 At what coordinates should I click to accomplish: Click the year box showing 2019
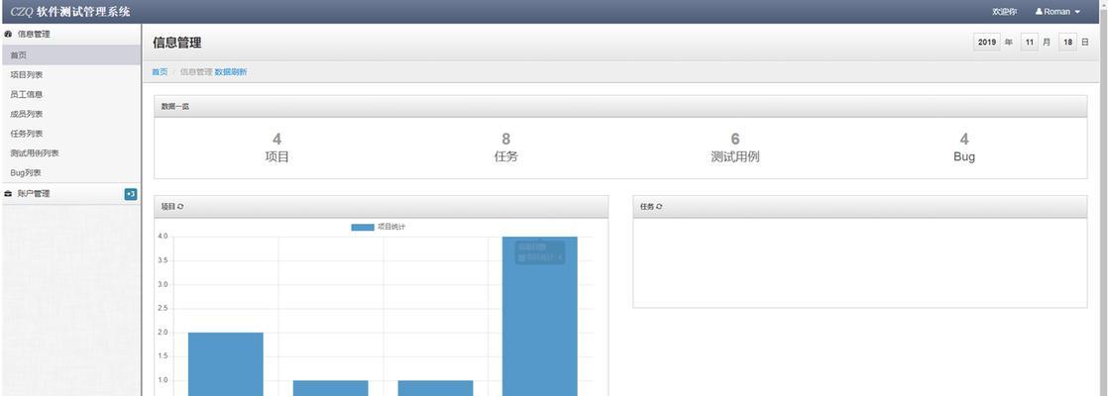coord(987,43)
